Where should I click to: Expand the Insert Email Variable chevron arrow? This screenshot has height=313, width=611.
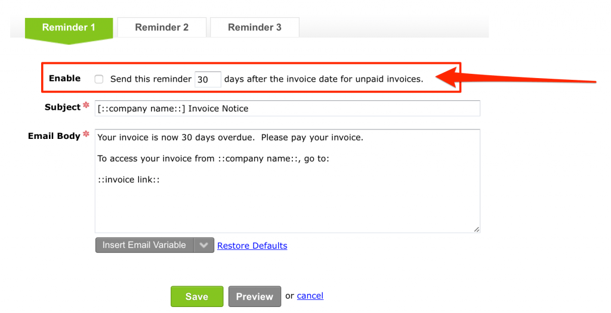(204, 245)
